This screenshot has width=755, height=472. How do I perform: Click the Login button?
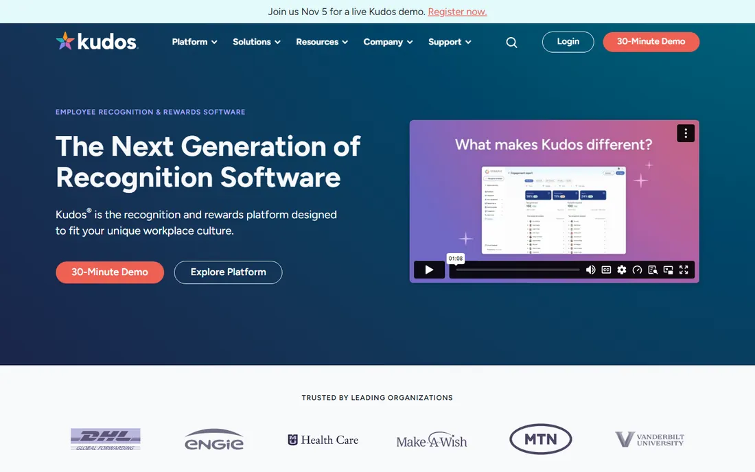tap(568, 42)
